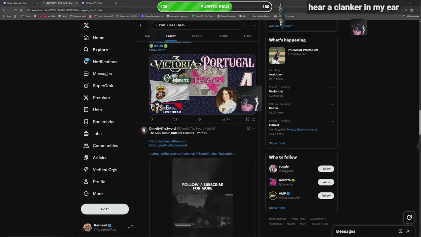The width and height of the screenshot is (421, 237).
Task: Open the Premium page
Action: coord(96,98)
